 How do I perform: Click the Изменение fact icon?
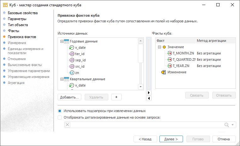[163, 72]
